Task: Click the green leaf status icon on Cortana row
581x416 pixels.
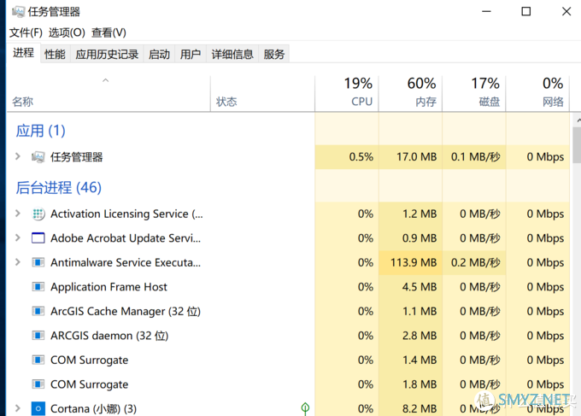Action: click(305, 408)
